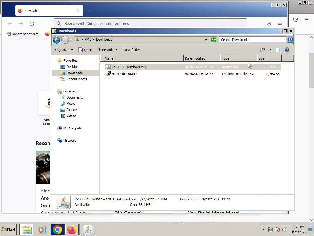Open Documents library
The height and width of the screenshot is (236, 314).
75,97
